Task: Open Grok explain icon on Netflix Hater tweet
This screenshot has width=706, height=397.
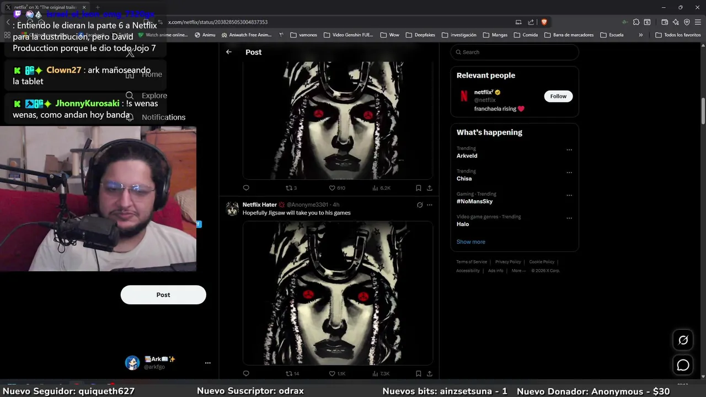Action: click(420, 205)
